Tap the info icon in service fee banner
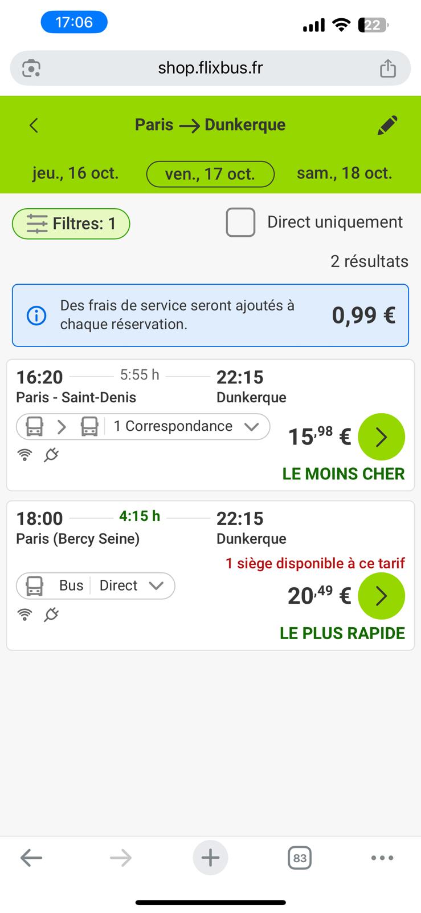The width and height of the screenshot is (421, 913). (36, 315)
